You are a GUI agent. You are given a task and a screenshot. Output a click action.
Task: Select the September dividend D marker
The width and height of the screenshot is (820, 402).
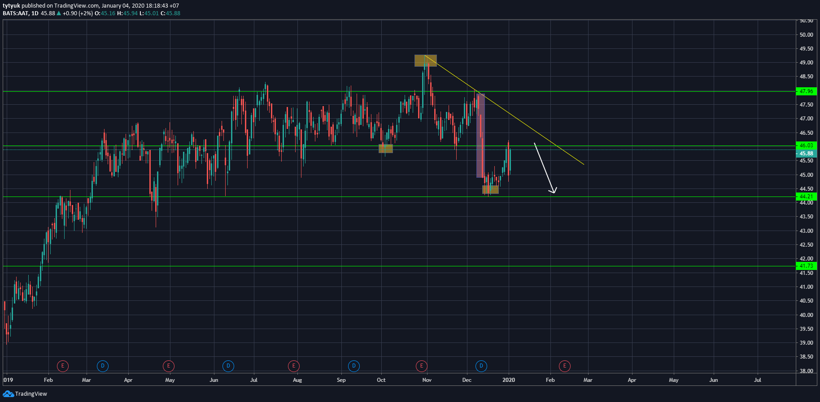354,366
